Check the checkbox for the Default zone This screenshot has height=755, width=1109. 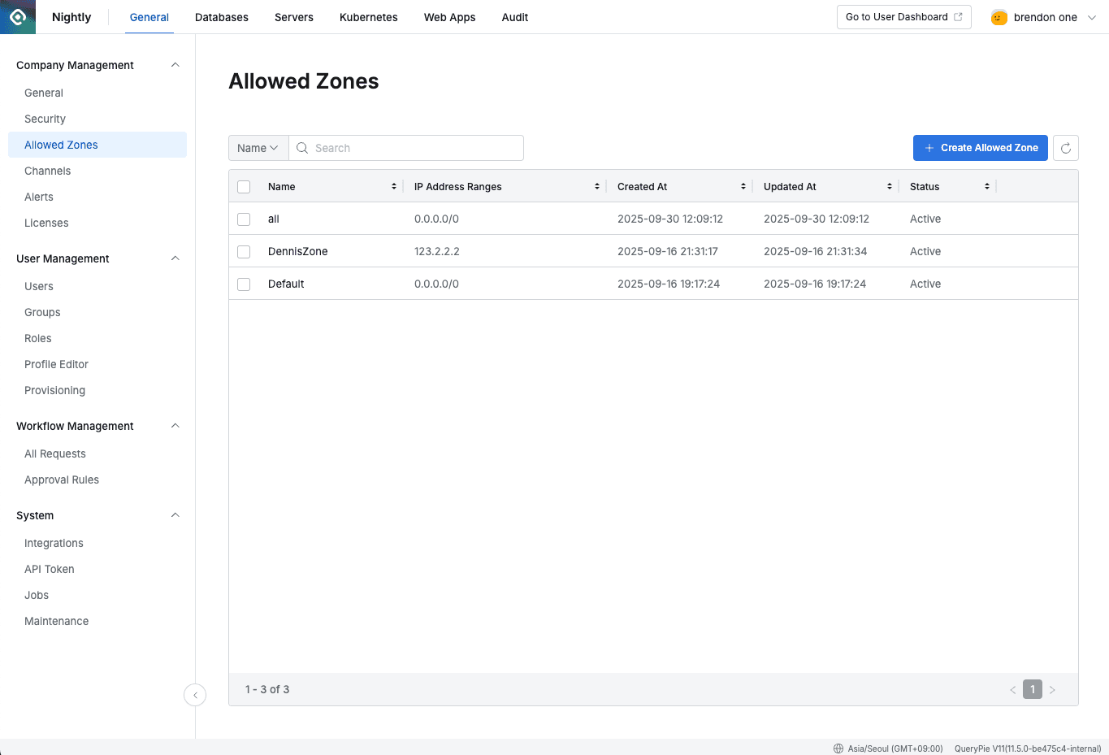244,284
